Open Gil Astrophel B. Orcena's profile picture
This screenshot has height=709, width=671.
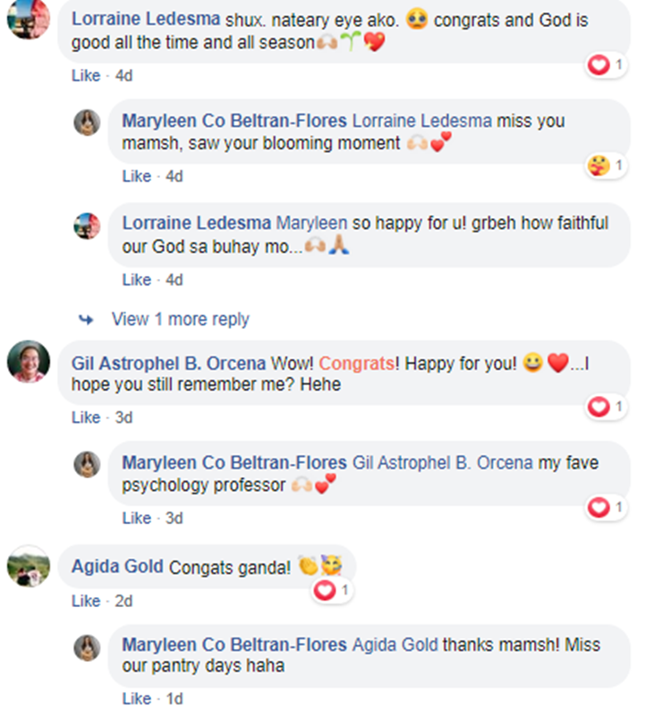coord(29,362)
